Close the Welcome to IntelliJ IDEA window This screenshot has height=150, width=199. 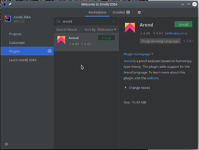195,4
